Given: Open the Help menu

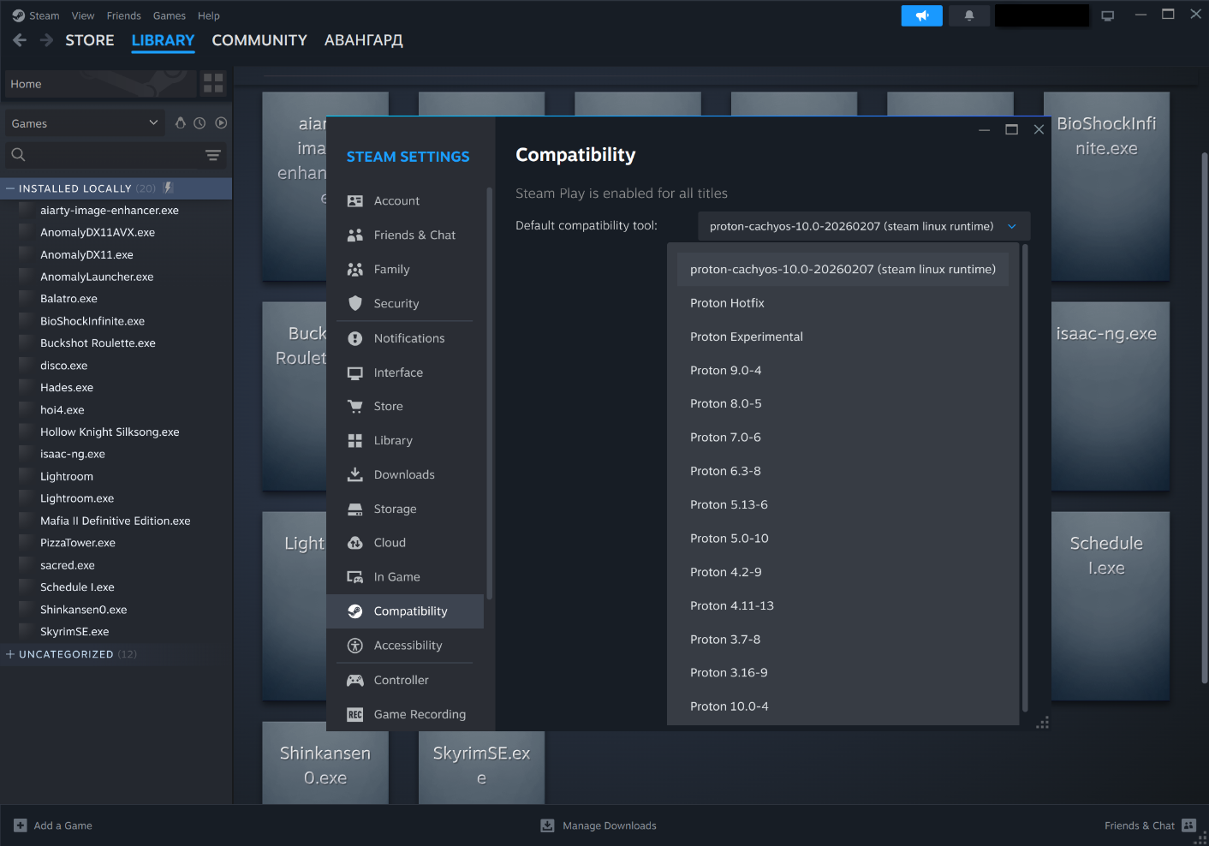Looking at the screenshot, I should point(209,15).
